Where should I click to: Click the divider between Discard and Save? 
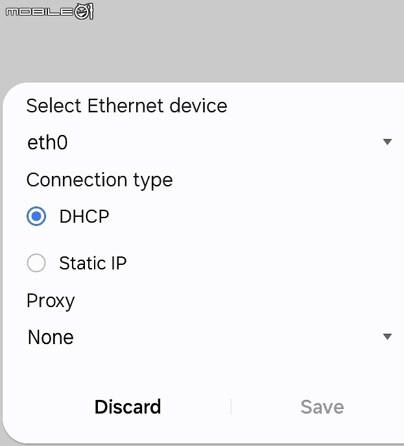(x=231, y=406)
